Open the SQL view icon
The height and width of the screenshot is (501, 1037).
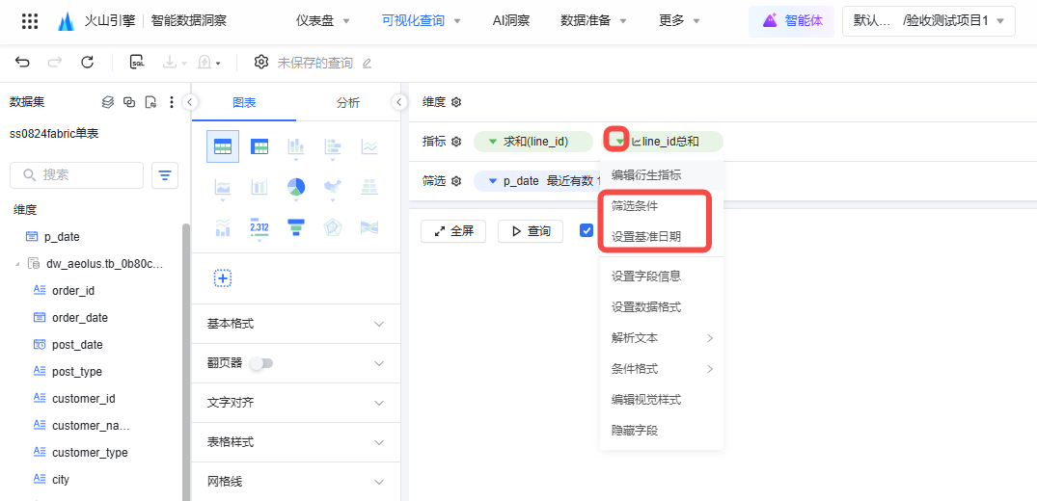click(x=137, y=63)
